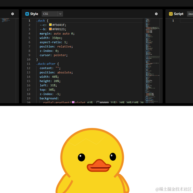This screenshot has width=193, height=193.
Task: Click the #0000 transparent color swatch
Action: click(98, 102)
